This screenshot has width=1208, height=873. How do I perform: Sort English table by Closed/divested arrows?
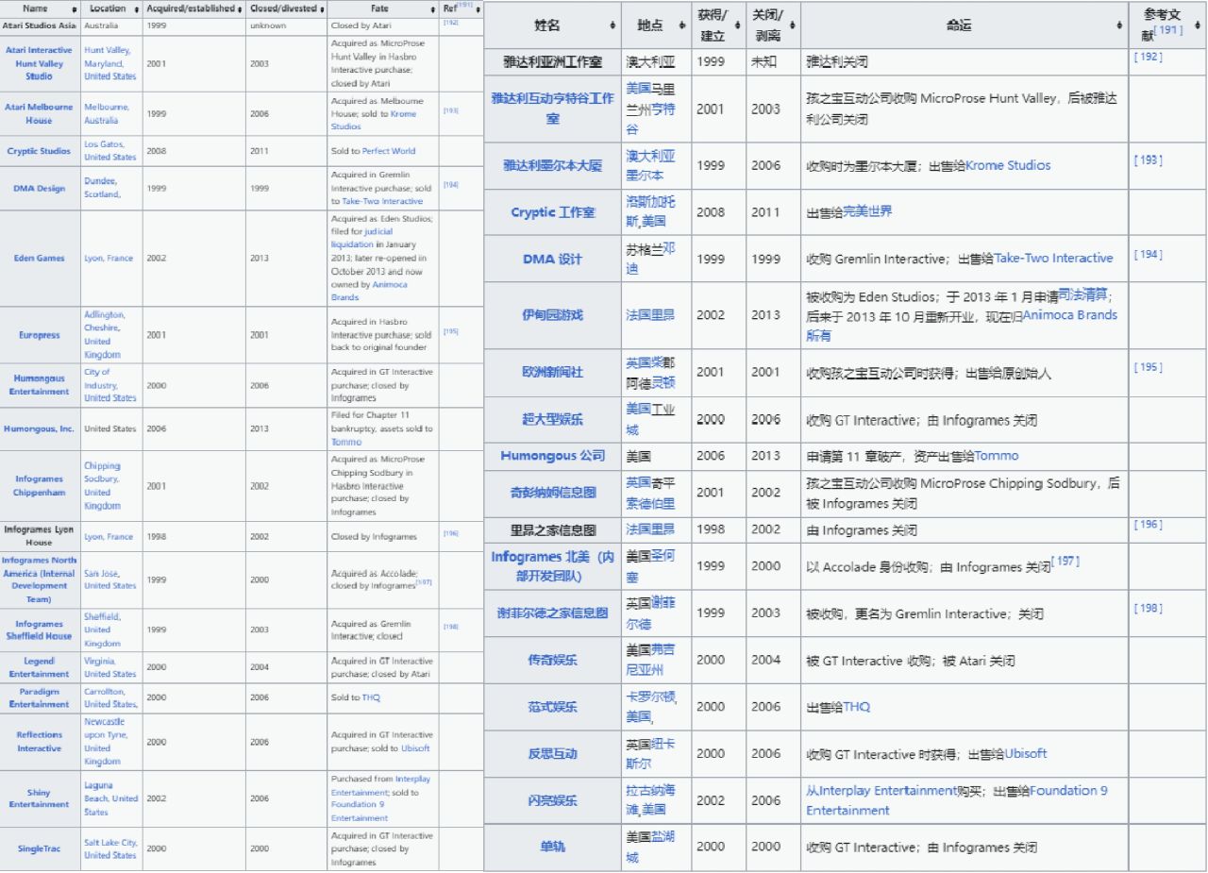click(x=323, y=9)
